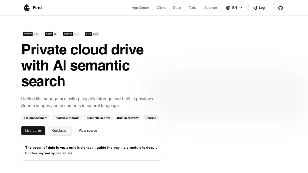Launch the Live demo button
The image size is (308, 173).
[33, 131]
